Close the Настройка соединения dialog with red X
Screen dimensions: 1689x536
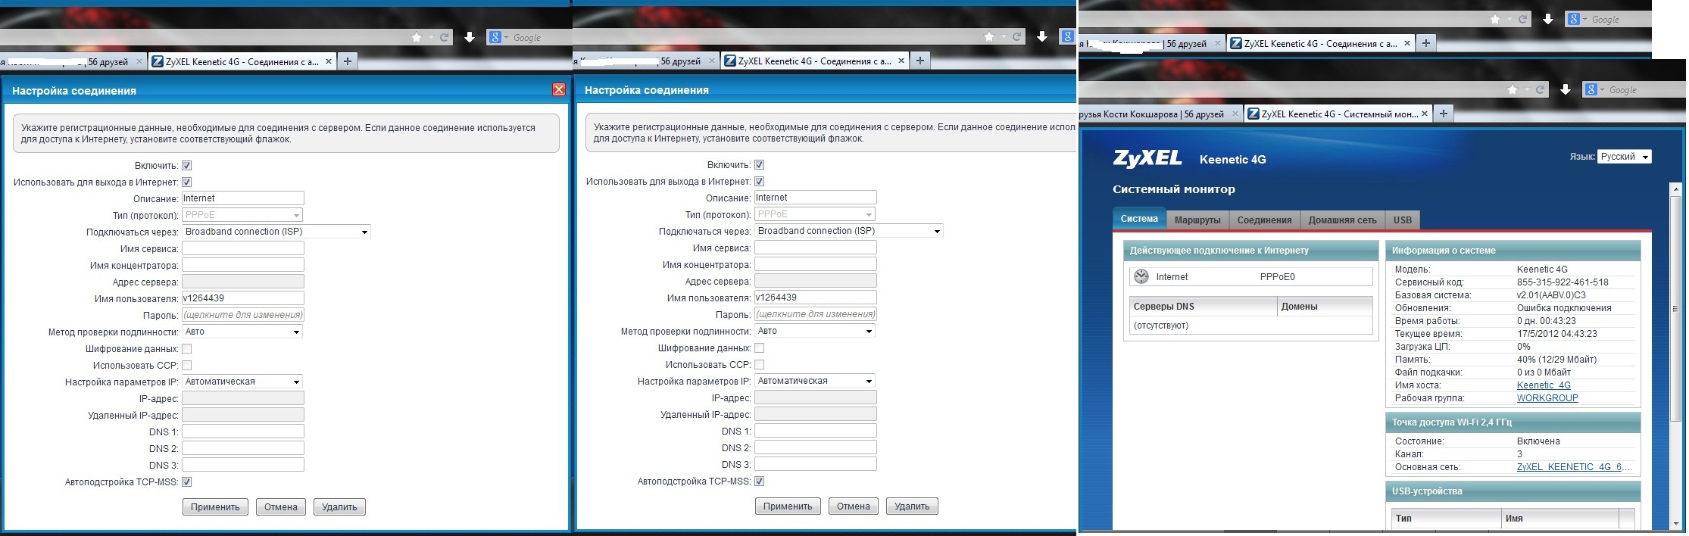coord(559,90)
